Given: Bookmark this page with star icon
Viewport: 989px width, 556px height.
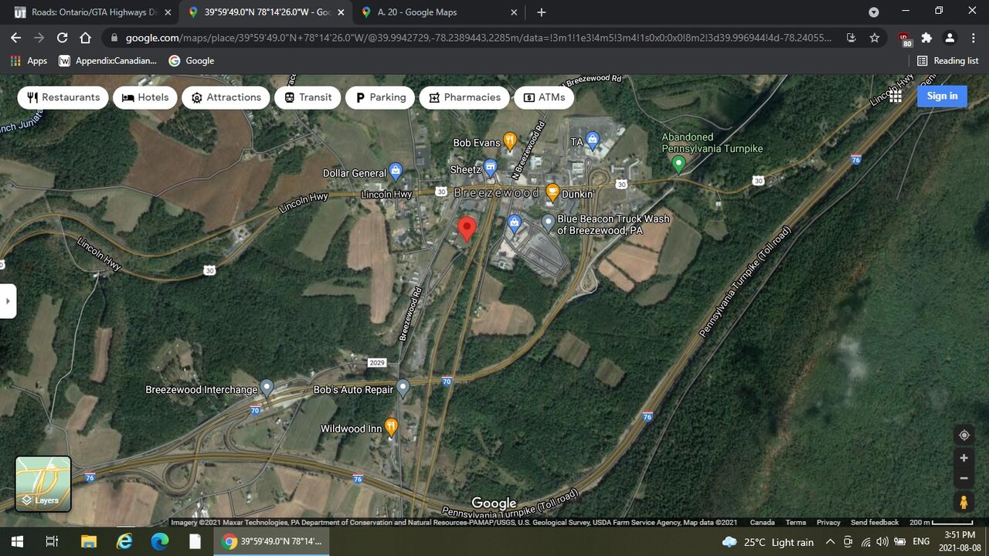Looking at the screenshot, I should (x=875, y=38).
